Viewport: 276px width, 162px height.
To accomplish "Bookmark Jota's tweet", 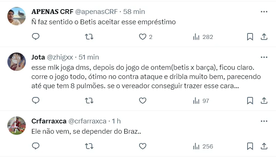I will click(250, 101).
